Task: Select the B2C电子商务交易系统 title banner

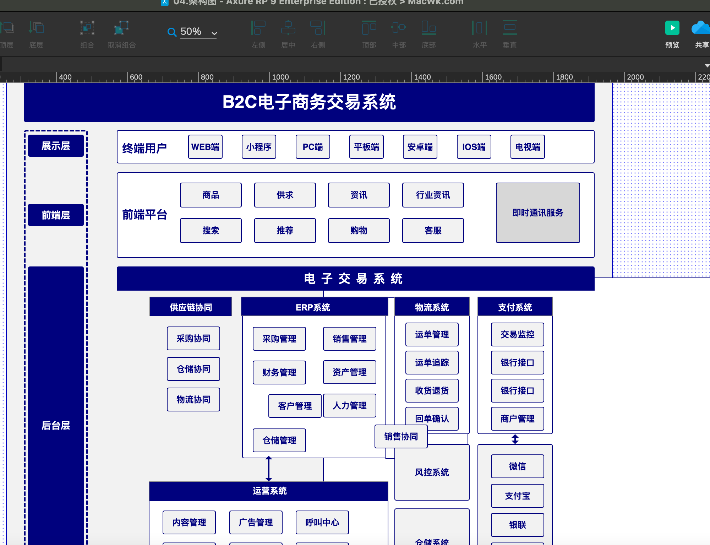Action: pos(309,102)
